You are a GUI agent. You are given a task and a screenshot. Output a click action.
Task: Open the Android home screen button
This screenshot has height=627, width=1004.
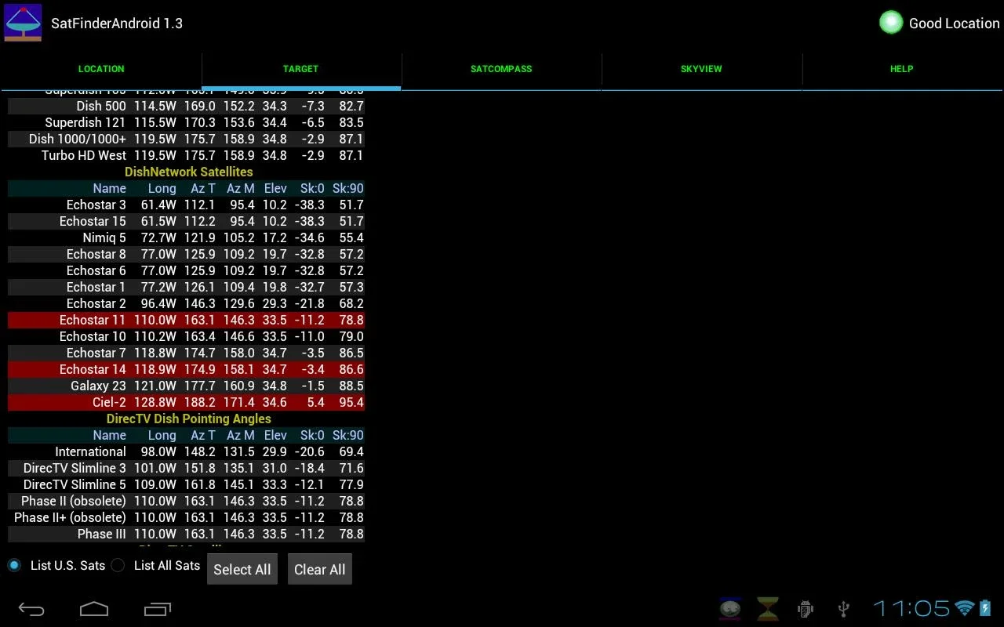point(94,608)
